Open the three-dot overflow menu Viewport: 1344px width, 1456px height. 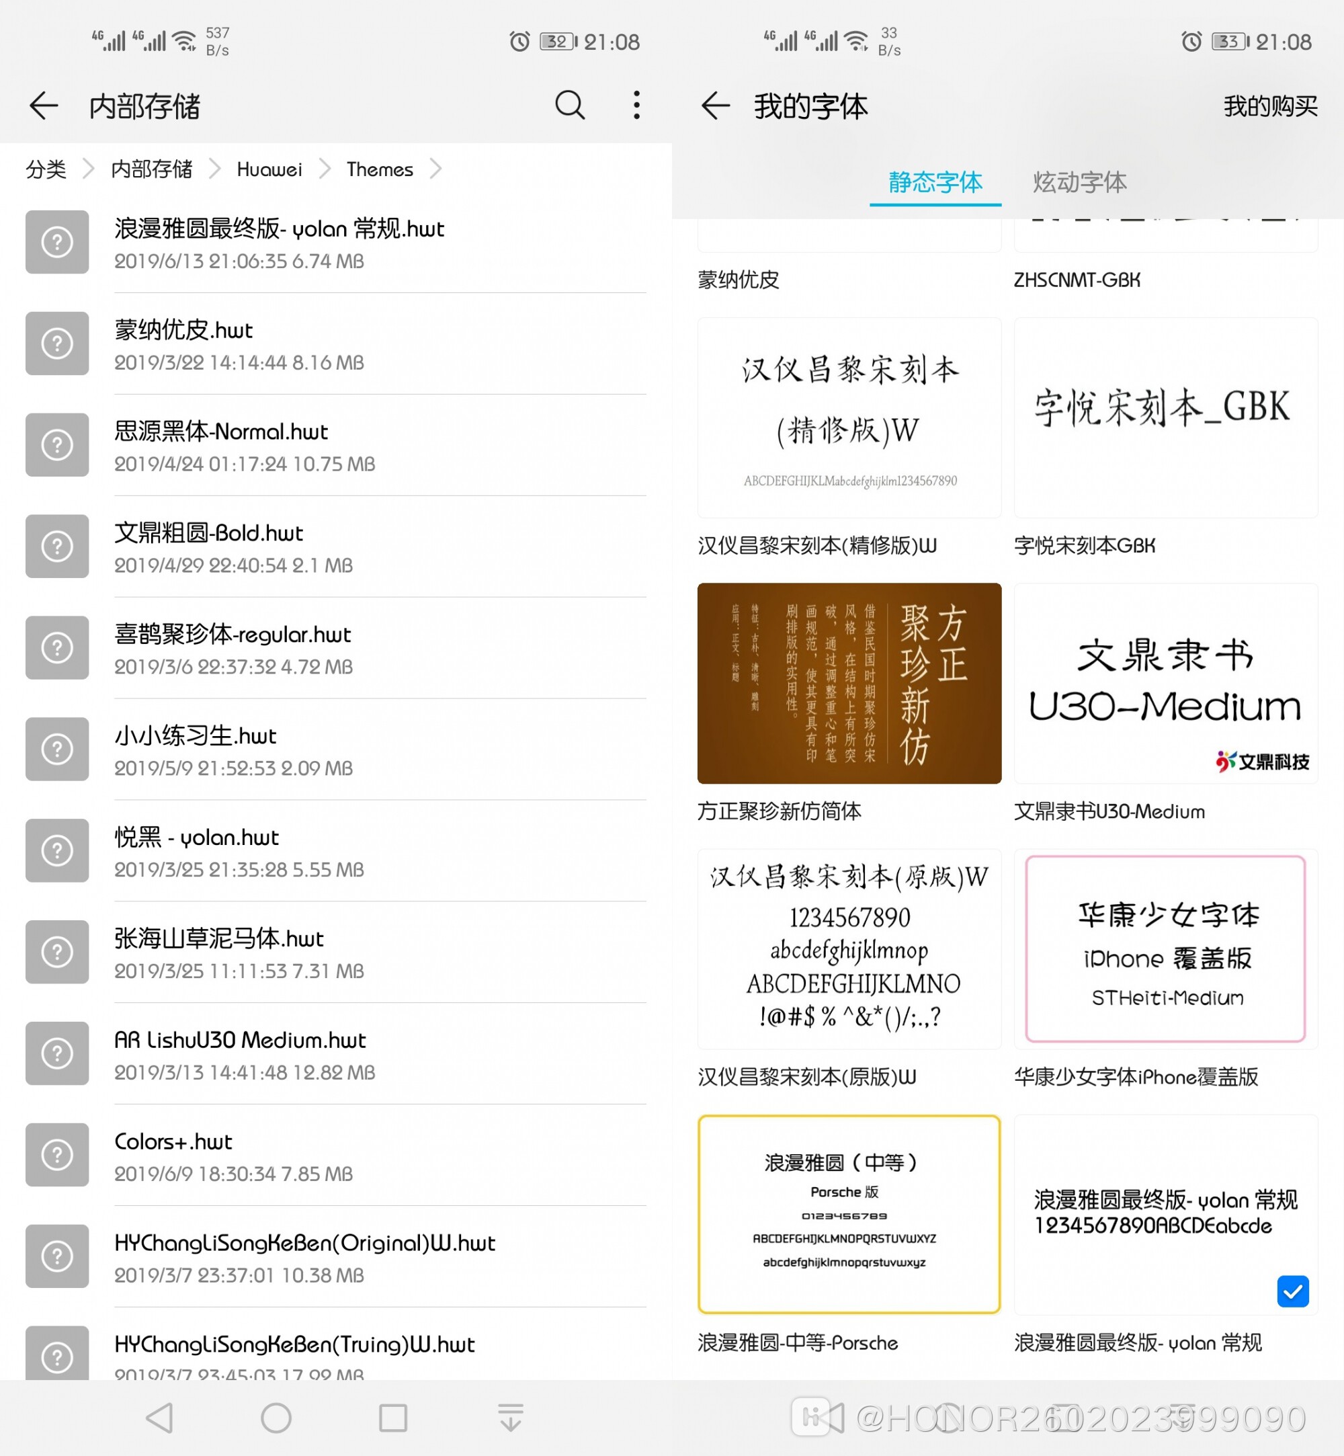[x=636, y=106]
